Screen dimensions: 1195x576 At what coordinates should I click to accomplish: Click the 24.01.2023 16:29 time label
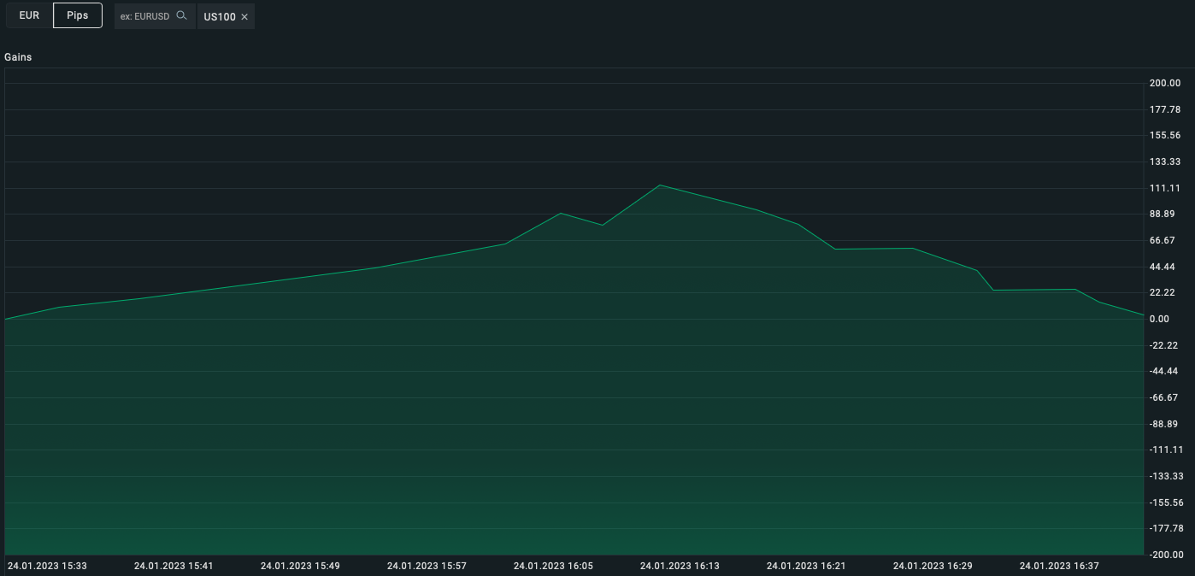point(933,566)
